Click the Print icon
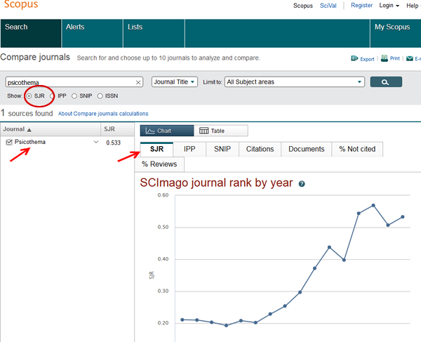 (385, 59)
